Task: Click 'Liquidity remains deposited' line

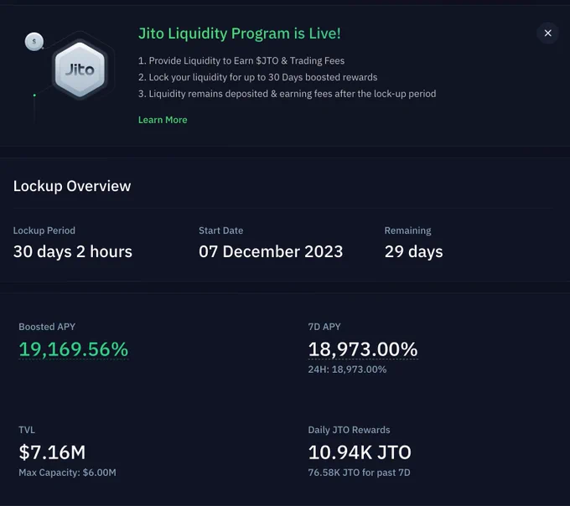Action: point(288,94)
